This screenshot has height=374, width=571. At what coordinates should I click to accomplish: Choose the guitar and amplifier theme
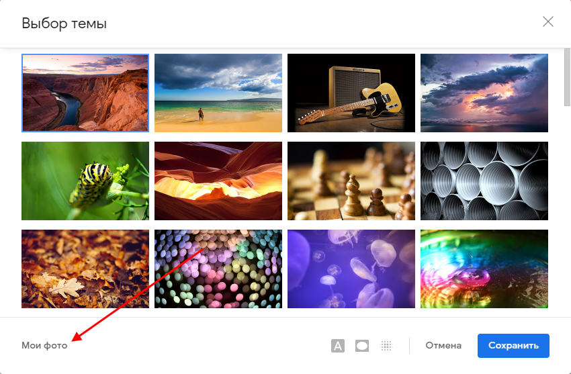351,93
